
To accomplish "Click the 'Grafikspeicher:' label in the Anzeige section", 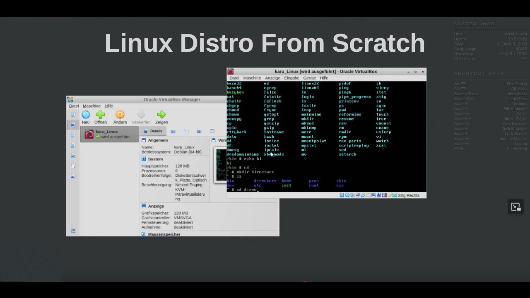I will tap(155, 213).
